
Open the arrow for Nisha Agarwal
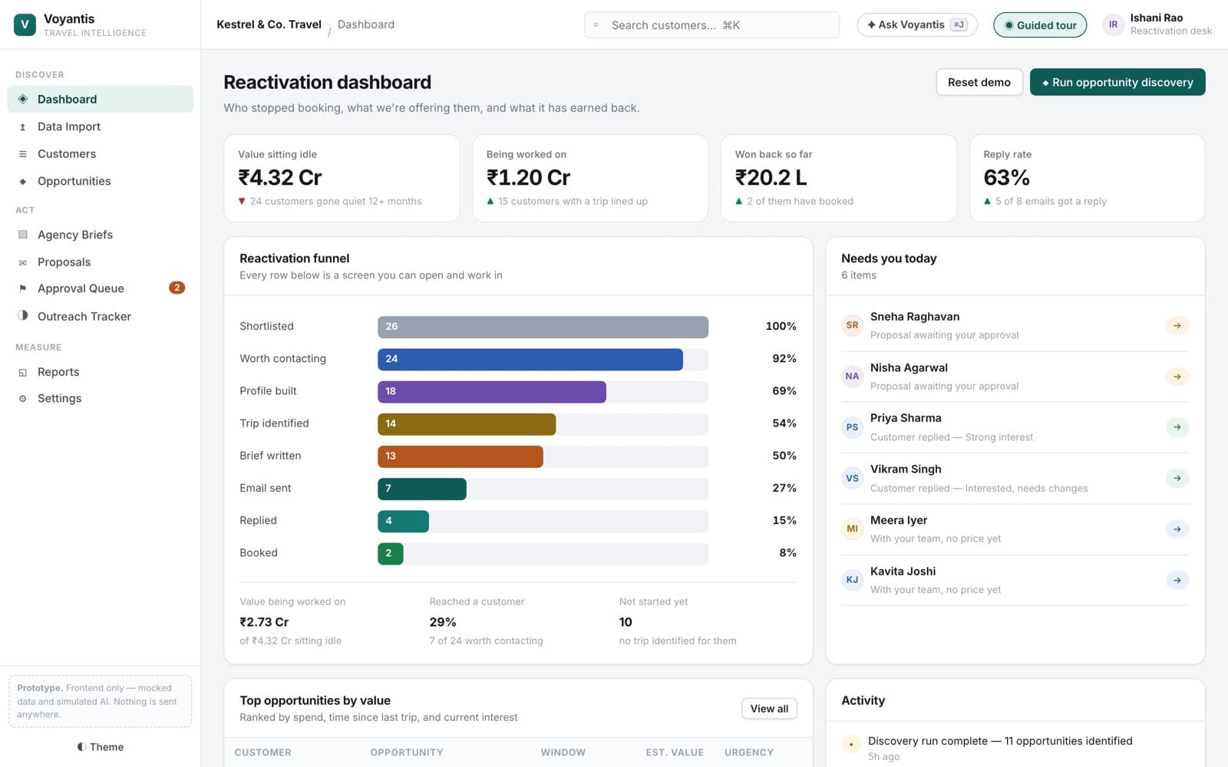(1177, 377)
